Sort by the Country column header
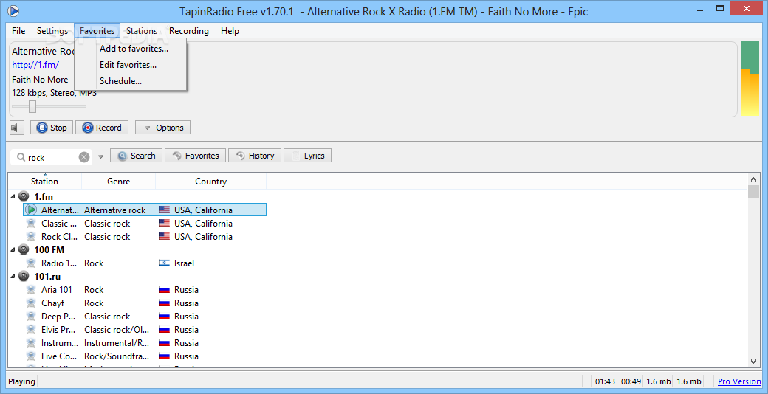 point(210,181)
